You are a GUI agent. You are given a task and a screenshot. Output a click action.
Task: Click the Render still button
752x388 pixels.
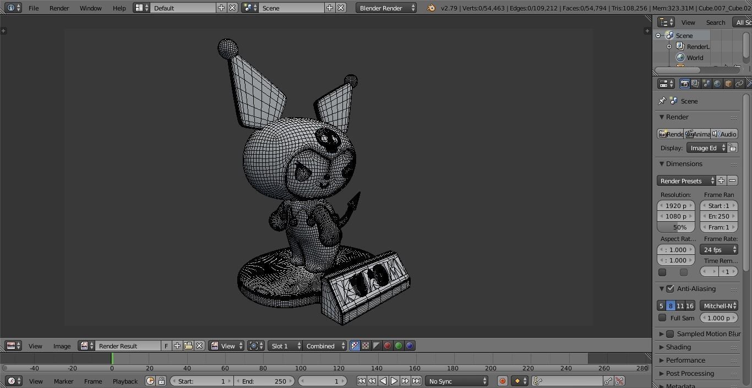click(x=670, y=134)
